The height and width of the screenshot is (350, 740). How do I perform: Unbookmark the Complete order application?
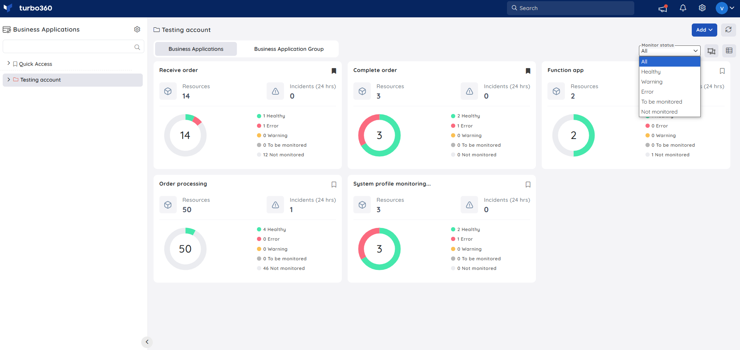pyautogui.click(x=528, y=71)
